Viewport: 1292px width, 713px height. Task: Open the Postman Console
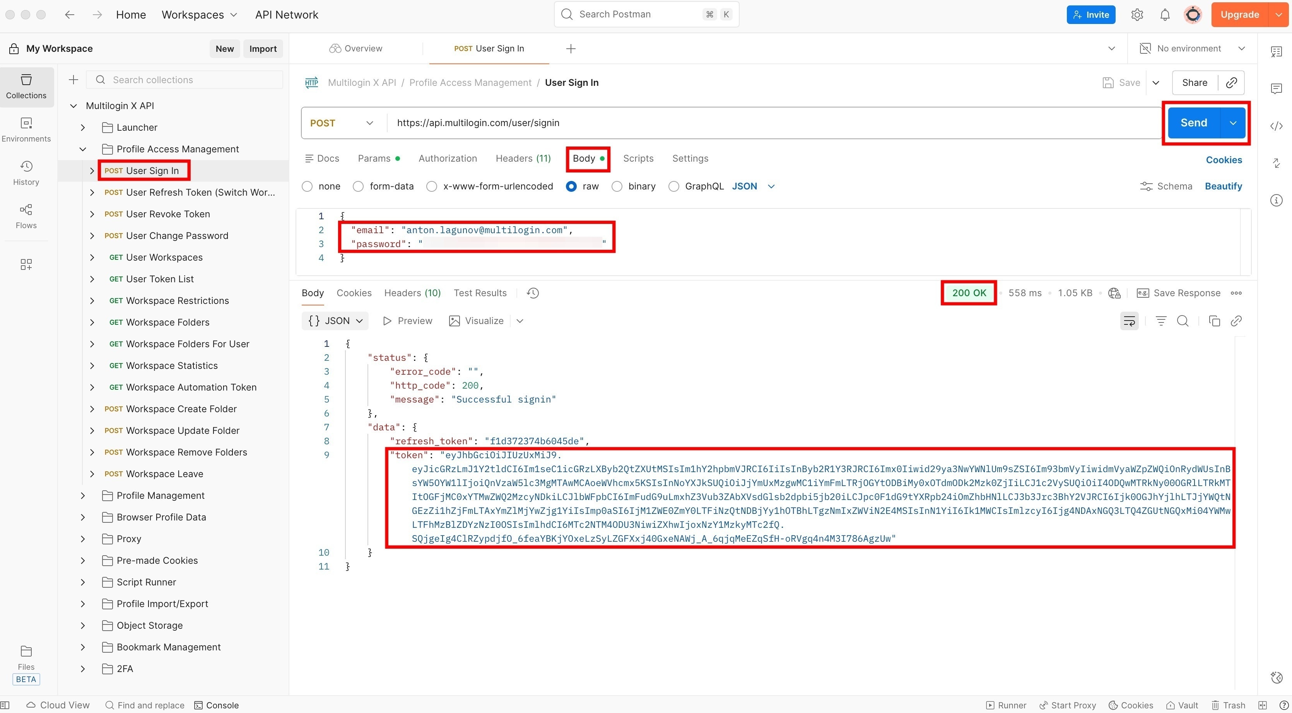pyautogui.click(x=217, y=705)
